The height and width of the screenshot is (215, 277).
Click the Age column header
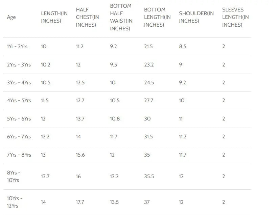pos(11,17)
